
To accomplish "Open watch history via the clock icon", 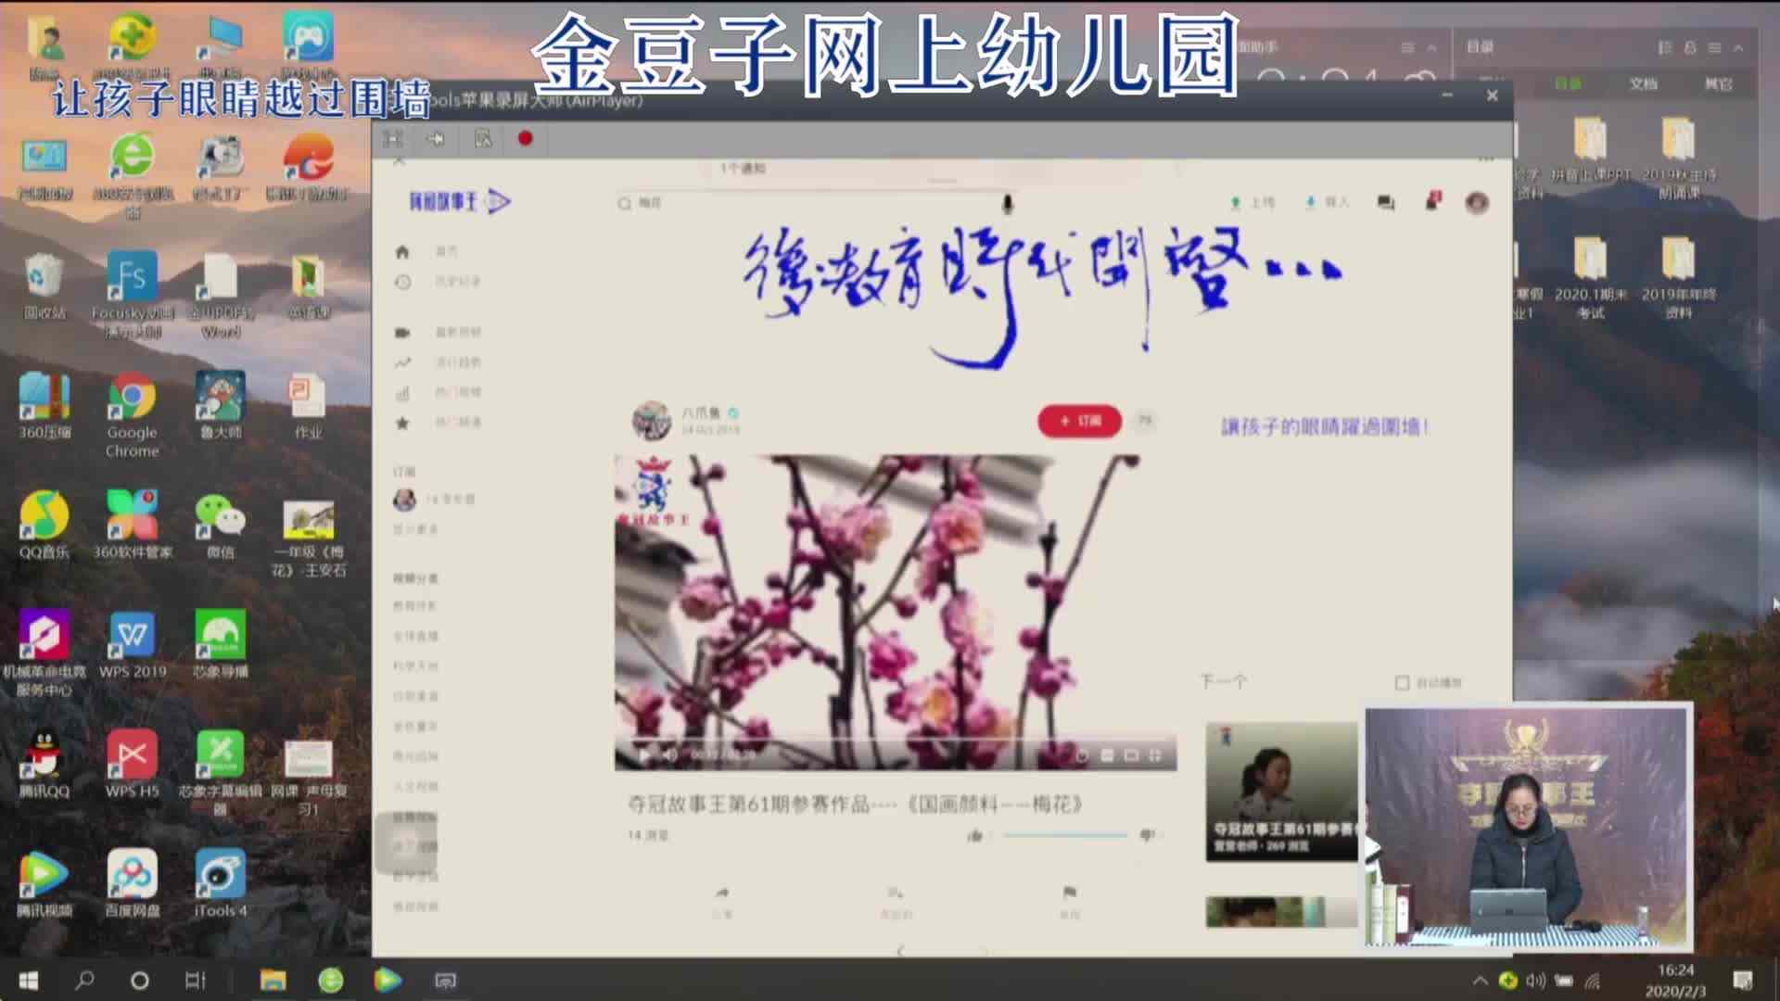I will (401, 281).
